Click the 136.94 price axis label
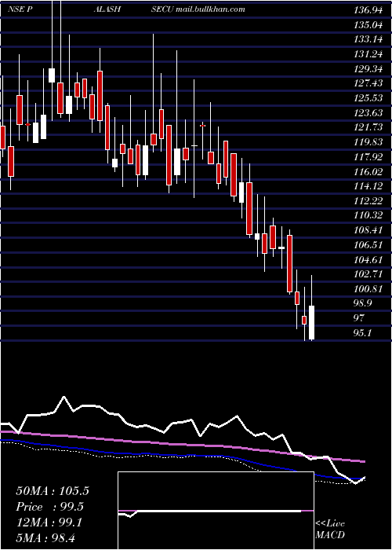Screen dimensions: 392x550 368,10
